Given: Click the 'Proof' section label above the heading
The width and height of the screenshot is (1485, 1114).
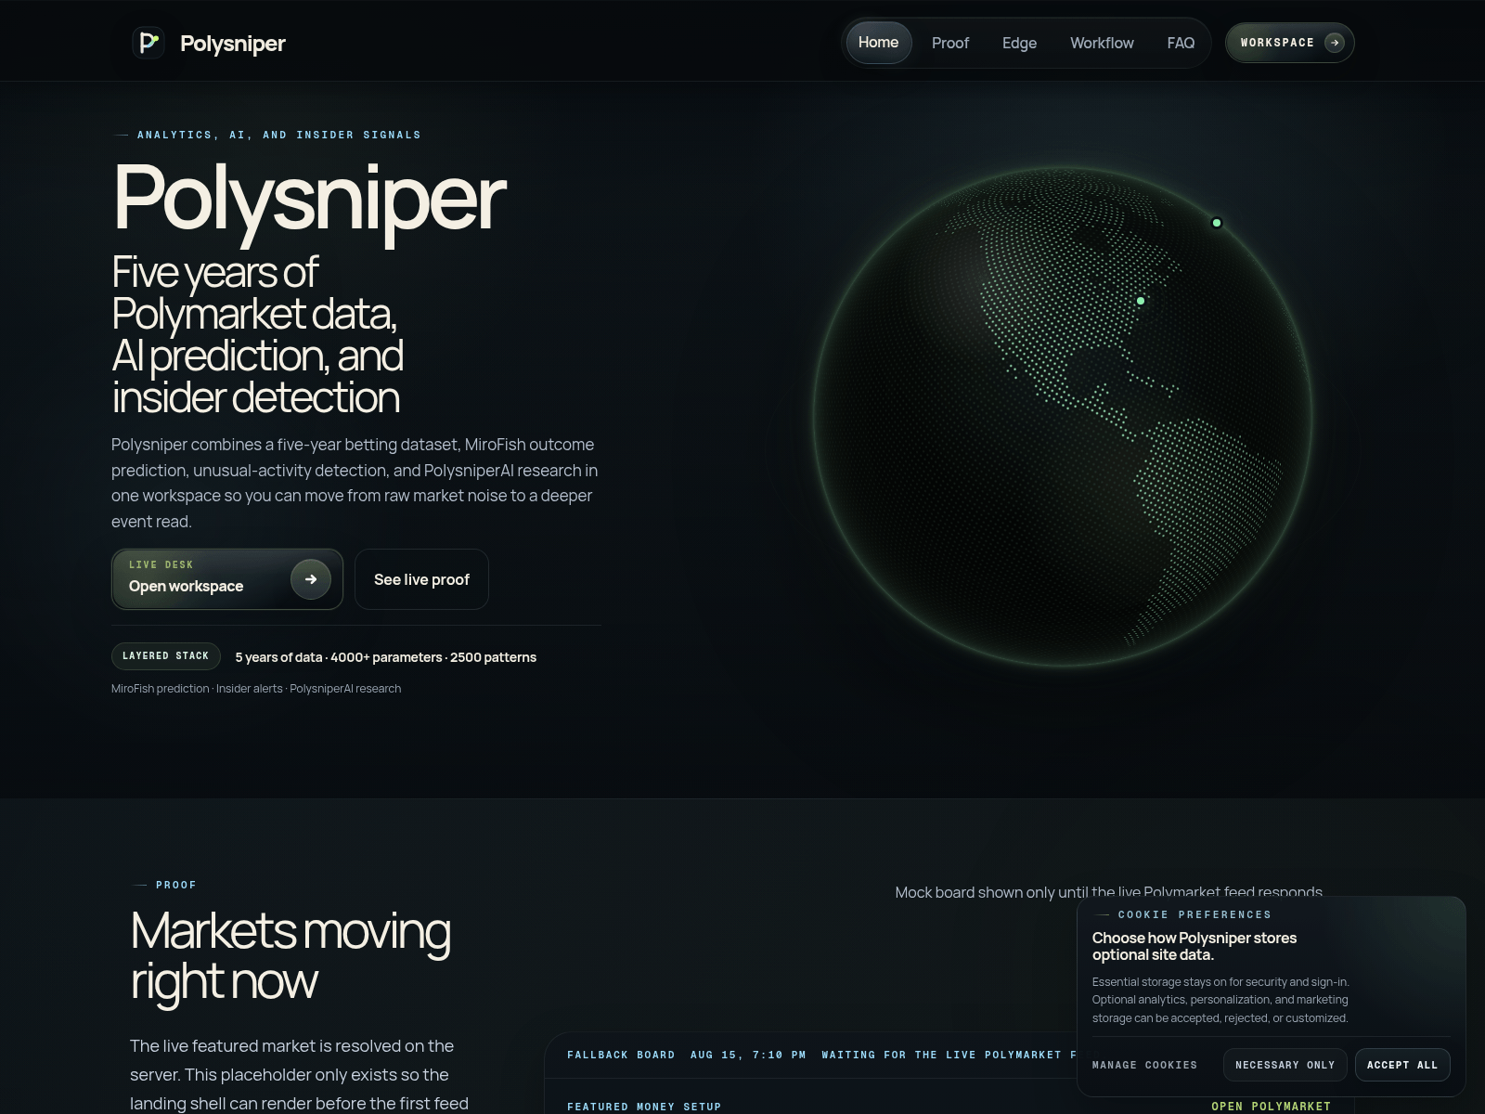Looking at the screenshot, I should pos(176,885).
